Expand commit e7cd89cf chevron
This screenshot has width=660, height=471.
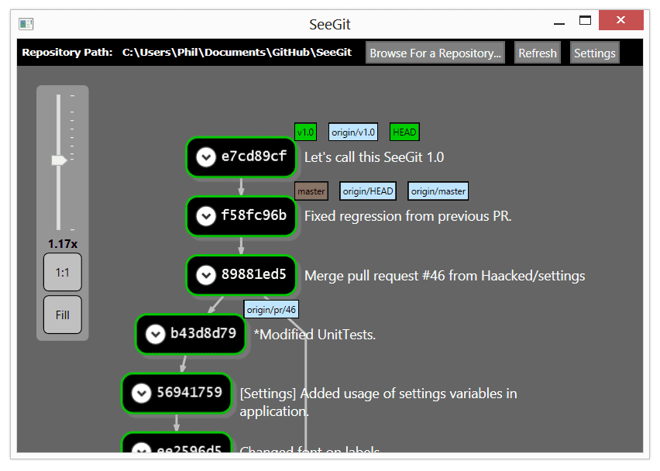(x=206, y=157)
